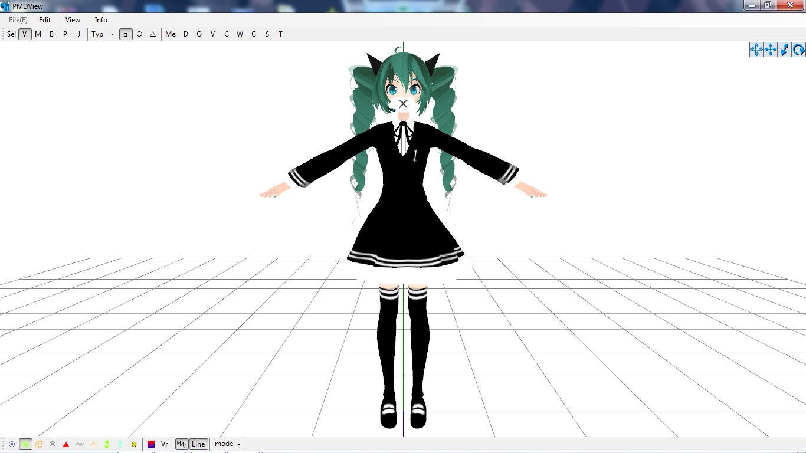Toggle the B bone selection button
This screenshot has height=453, width=806.
[x=52, y=34]
